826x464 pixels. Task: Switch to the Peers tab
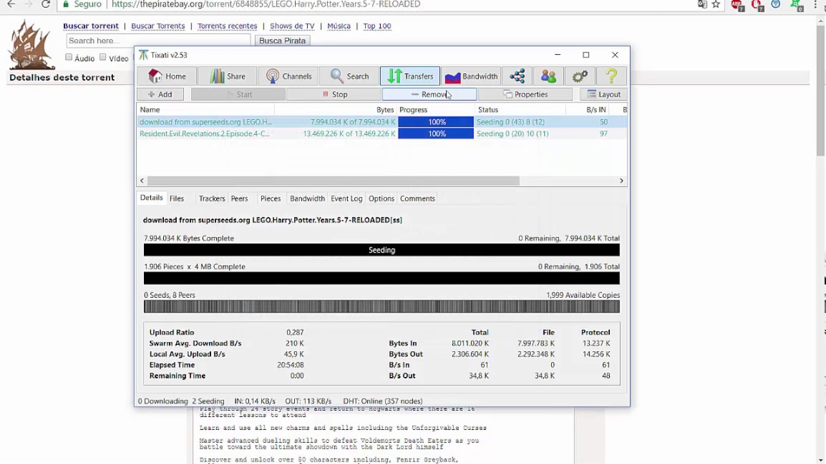coord(239,198)
